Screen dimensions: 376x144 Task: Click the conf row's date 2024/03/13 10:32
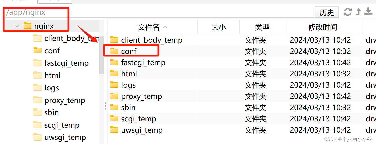point(320,51)
